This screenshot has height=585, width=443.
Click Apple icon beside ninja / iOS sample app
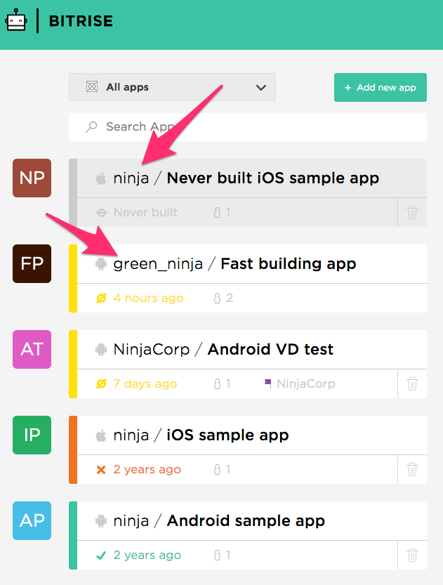coord(100,435)
